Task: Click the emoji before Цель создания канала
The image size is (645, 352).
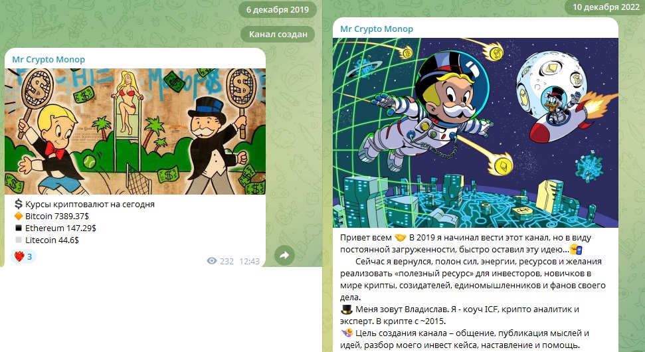Action: [347, 333]
